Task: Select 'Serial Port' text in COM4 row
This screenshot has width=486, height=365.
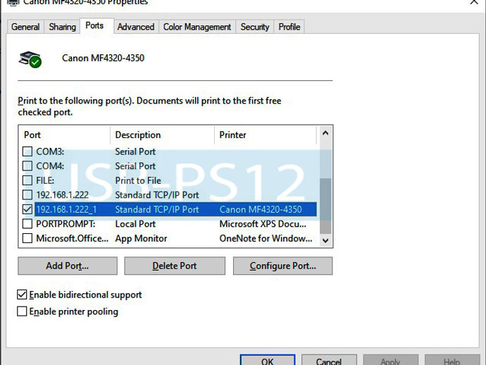Action: [x=135, y=166]
